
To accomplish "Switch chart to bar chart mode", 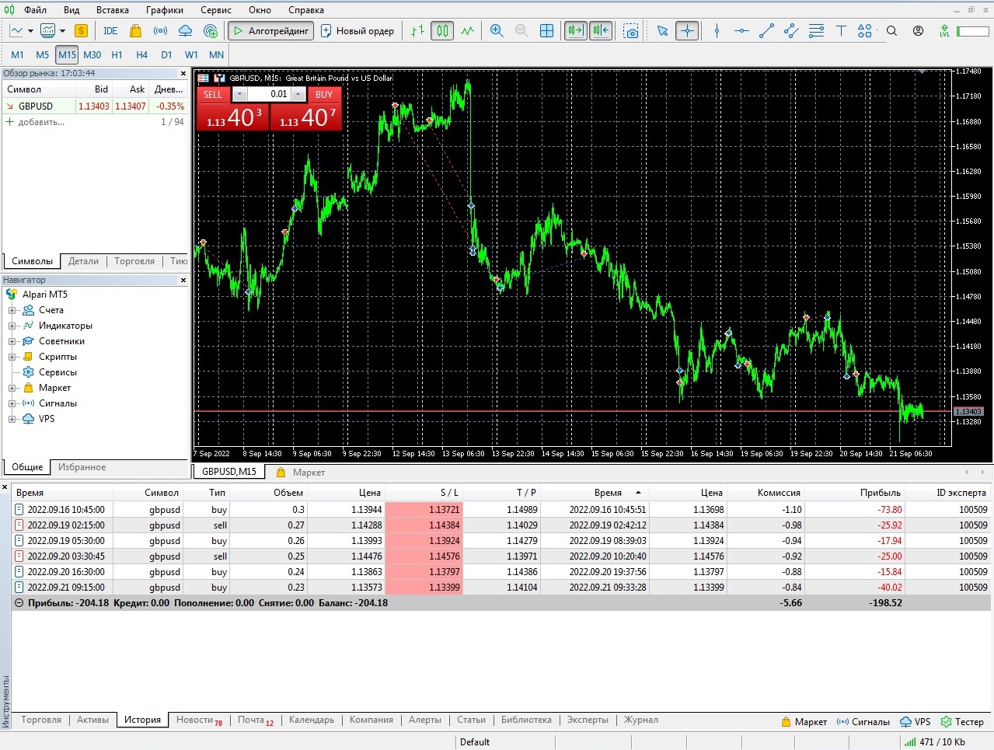I will tap(417, 31).
